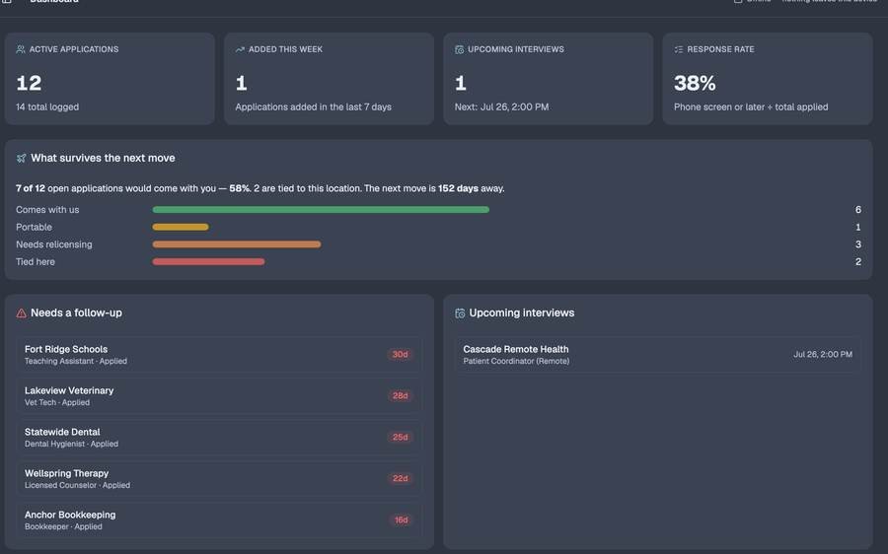888x554 pixels.
Task: Click the 14 total logged text
Action: click(47, 106)
